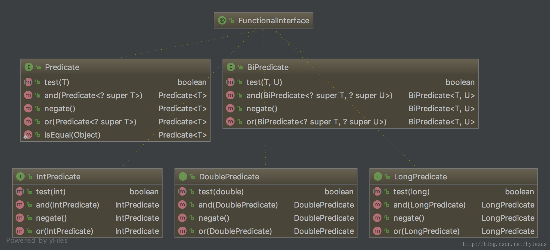Click the method icon of test(int)

(19, 191)
